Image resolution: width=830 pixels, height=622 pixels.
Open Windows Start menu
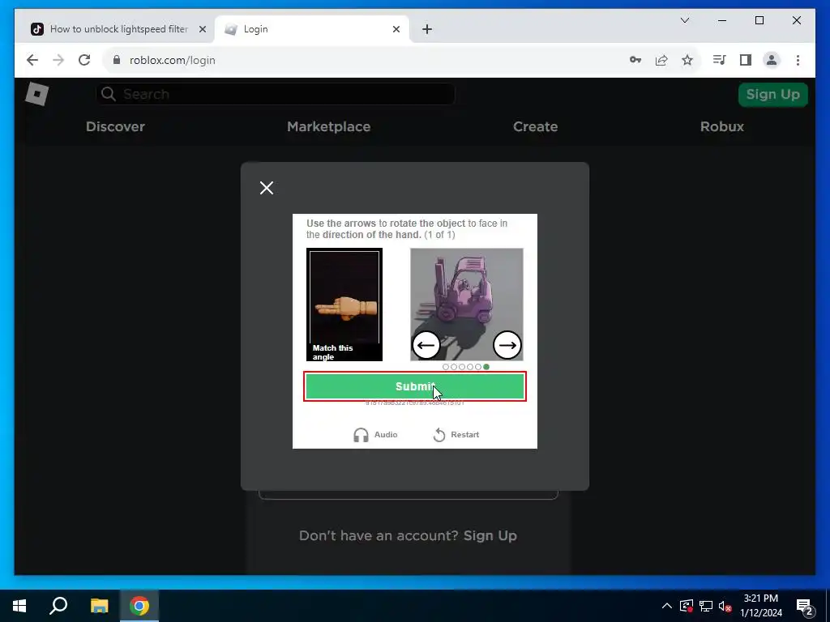[19, 606]
